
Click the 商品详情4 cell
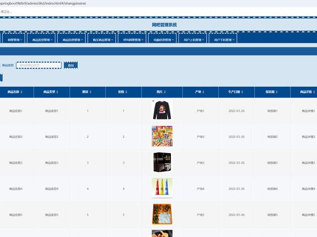[308, 189]
